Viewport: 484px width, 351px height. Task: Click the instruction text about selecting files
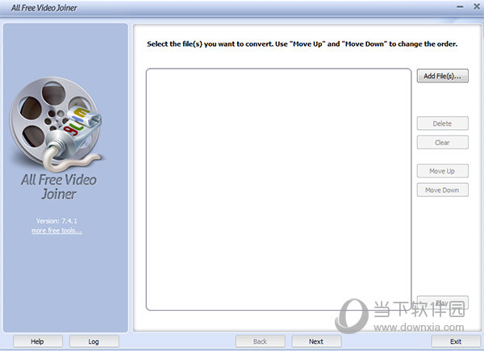[302, 44]
